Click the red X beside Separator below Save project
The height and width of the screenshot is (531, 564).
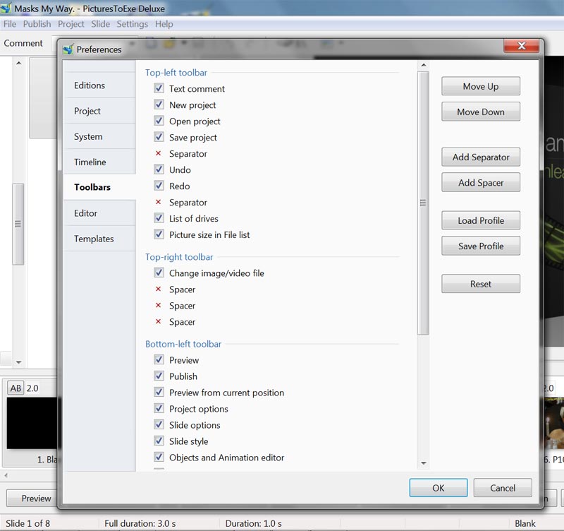point(159,154)
